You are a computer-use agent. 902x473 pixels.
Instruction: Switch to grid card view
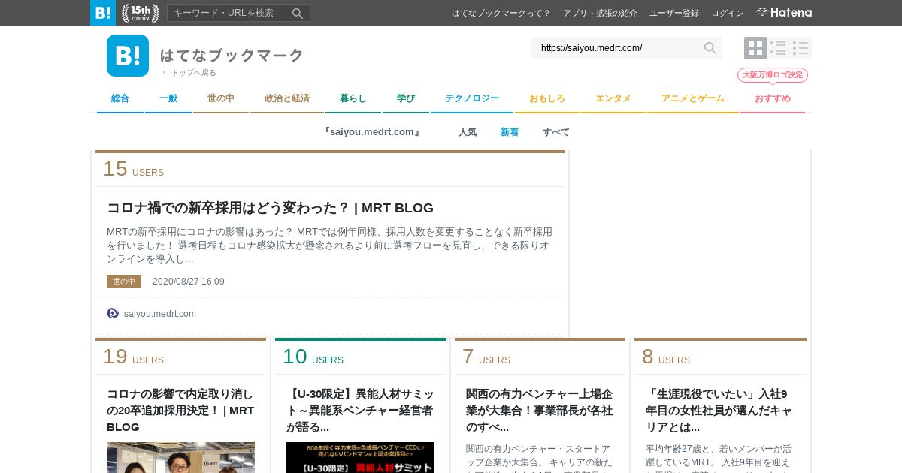[x=755, y=48]
